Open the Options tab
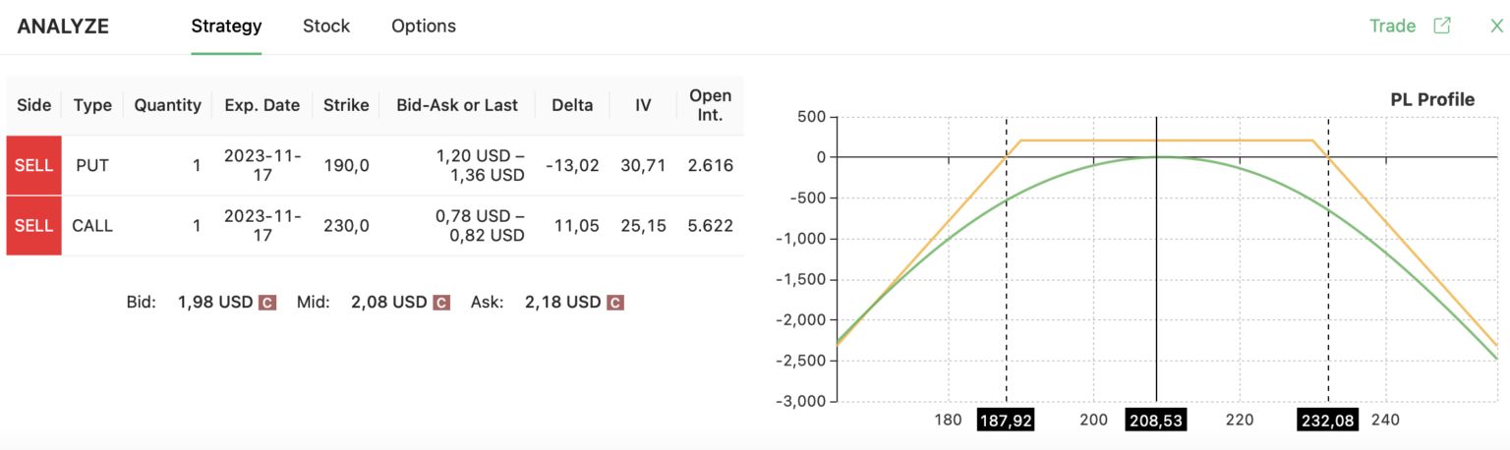The image size is (1510, 450). tap(424, 27)
